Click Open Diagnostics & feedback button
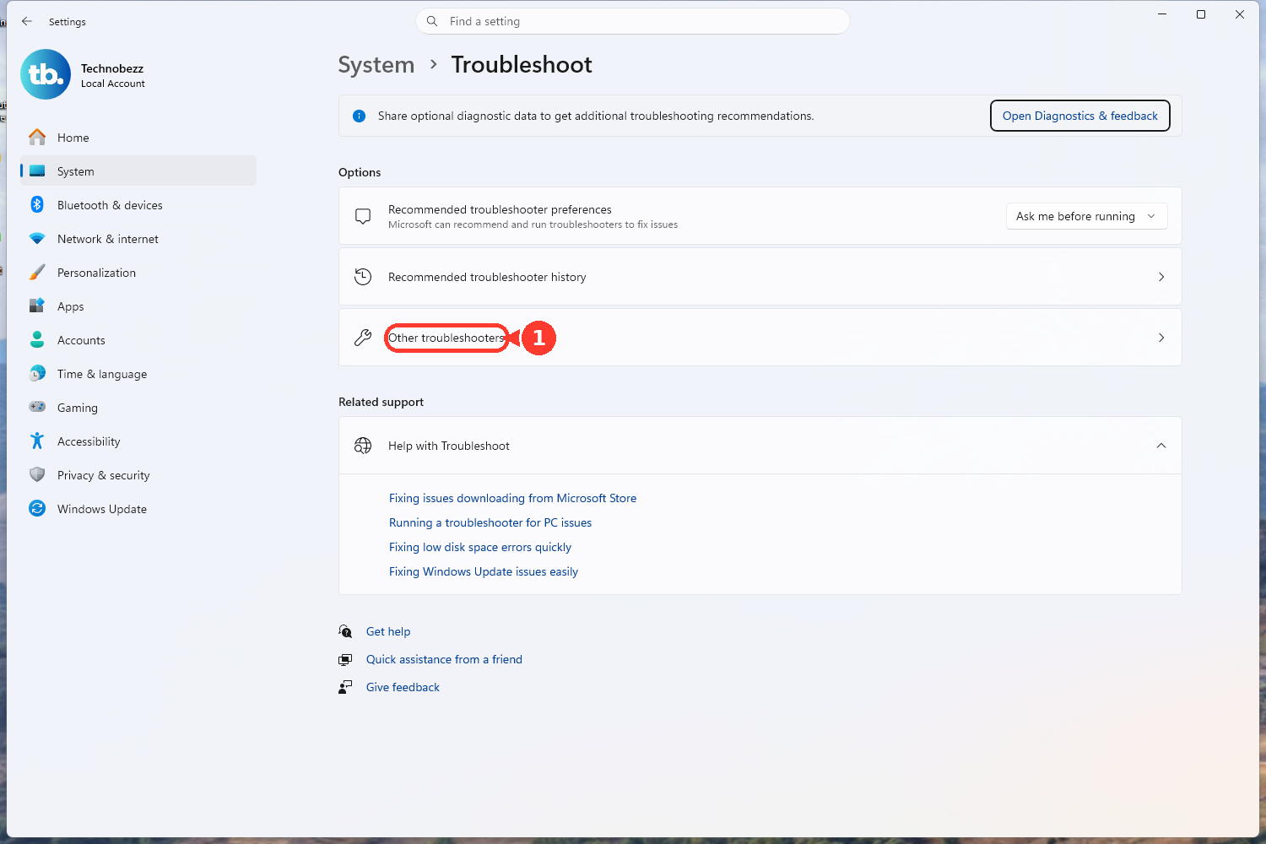The width and height of the screenshot is (1266, 844). [1079, 116]
